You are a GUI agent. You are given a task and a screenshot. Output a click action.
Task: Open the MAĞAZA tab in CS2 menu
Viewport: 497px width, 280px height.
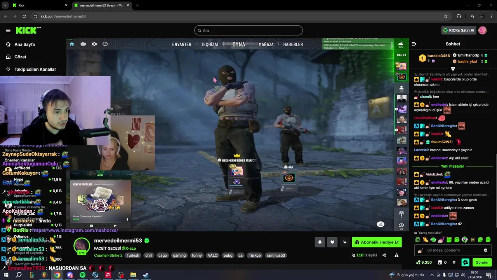click(x=266, y=44)
